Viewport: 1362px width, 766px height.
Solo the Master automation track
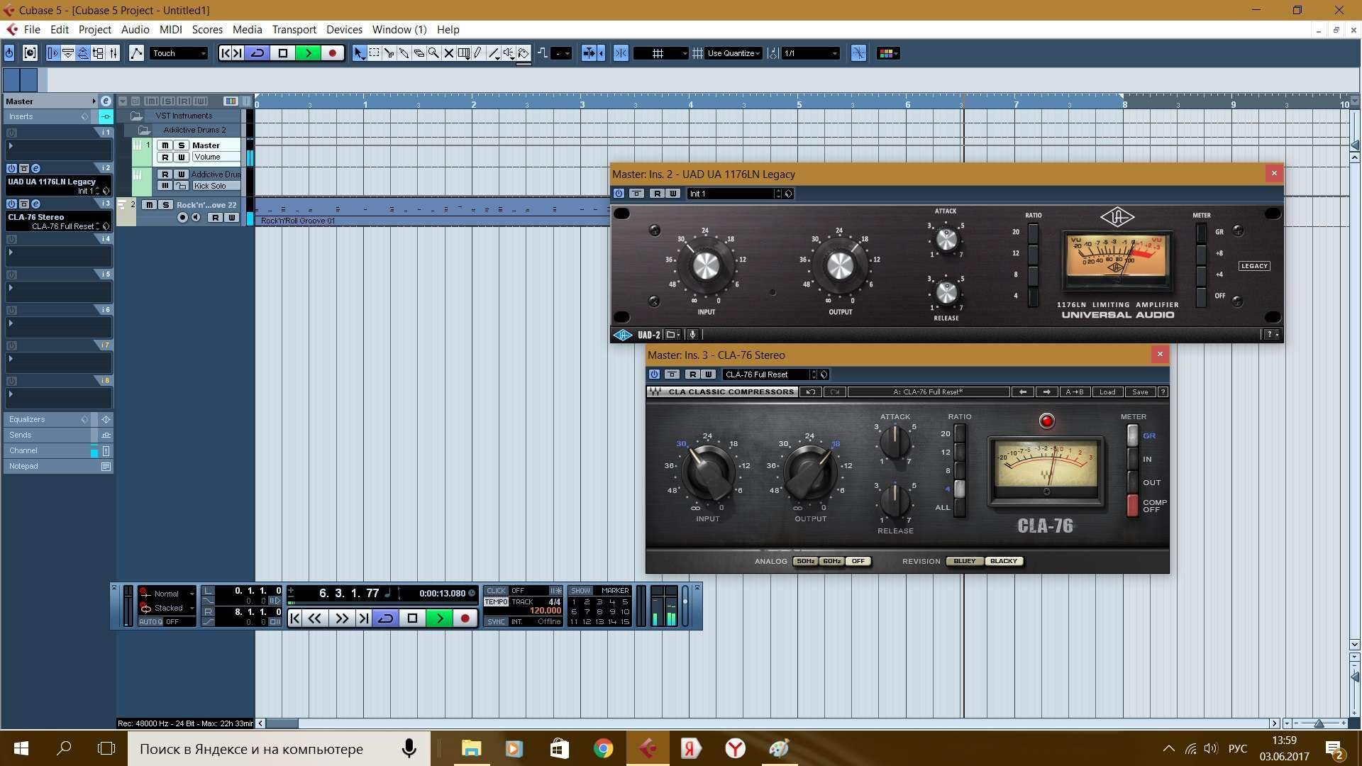[181, 145]
